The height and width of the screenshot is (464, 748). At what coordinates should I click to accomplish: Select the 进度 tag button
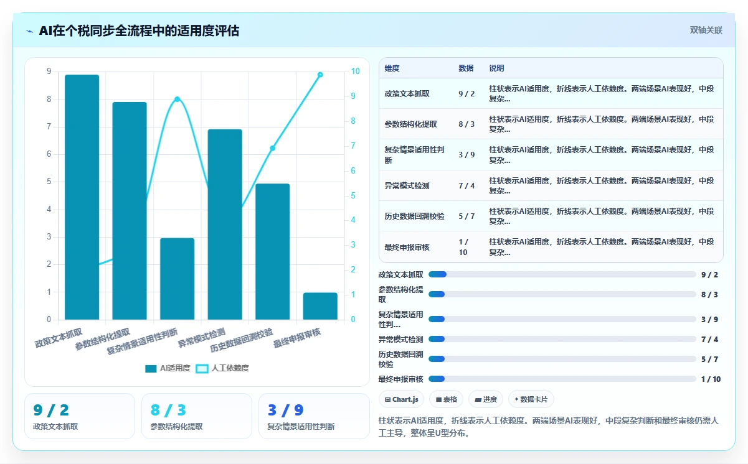pyautogui.click(x=486, y=399)
